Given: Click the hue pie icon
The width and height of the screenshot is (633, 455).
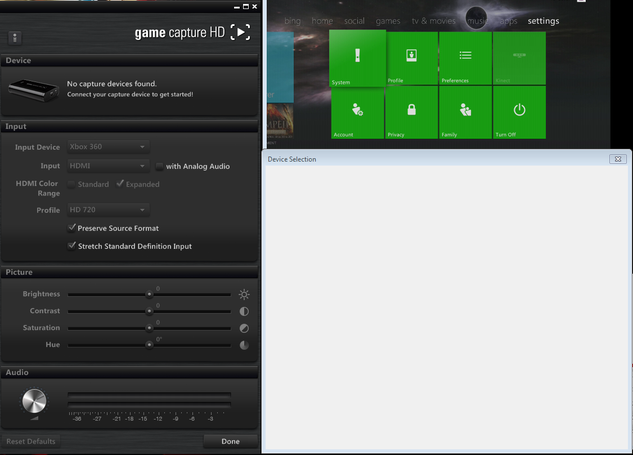Looking at the screenshot, I should (244, 345).
